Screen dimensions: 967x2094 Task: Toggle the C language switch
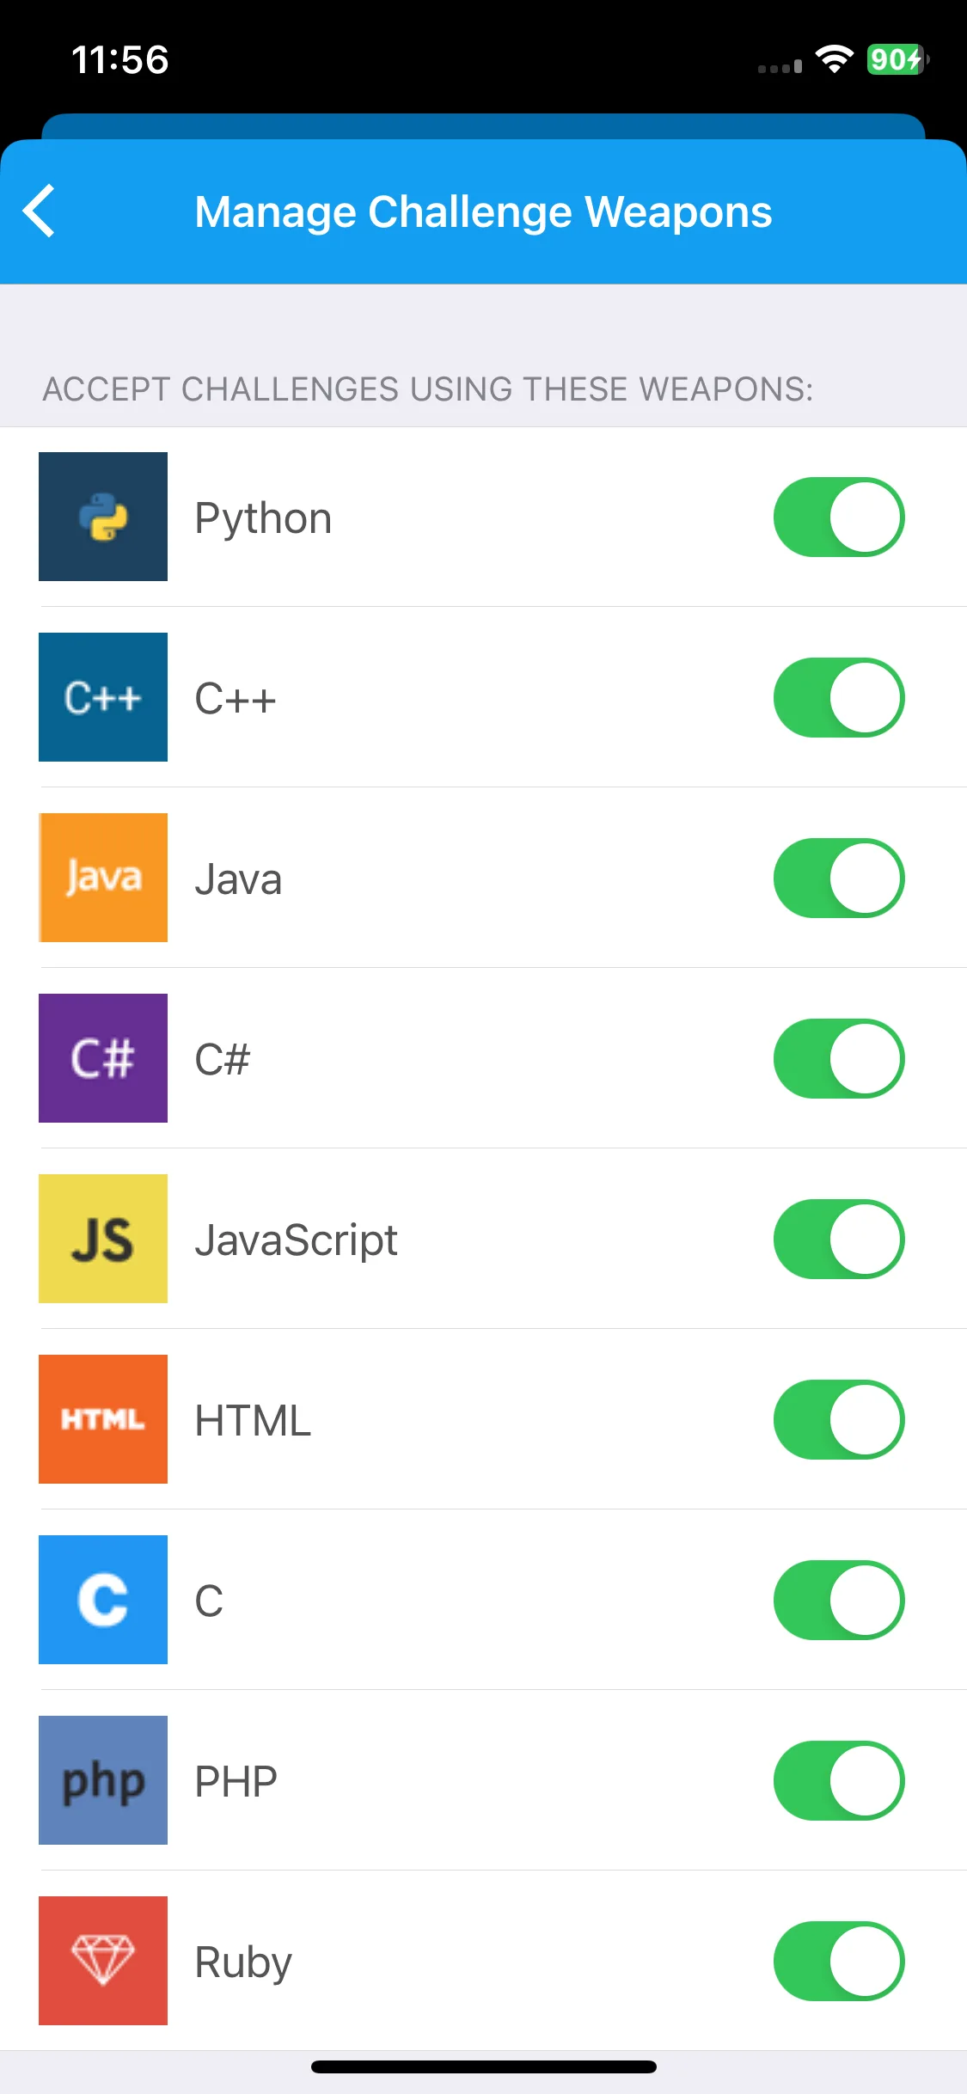coord(839,1600)
